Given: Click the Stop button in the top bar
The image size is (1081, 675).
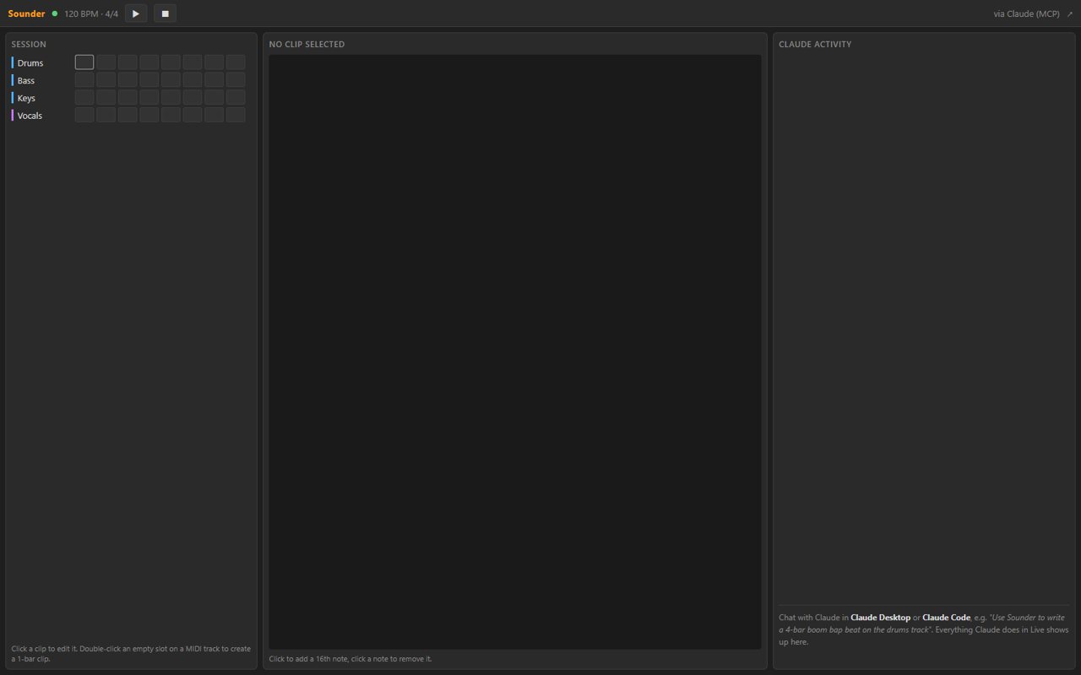Looking at the screenshot, I should coord(165,13).
